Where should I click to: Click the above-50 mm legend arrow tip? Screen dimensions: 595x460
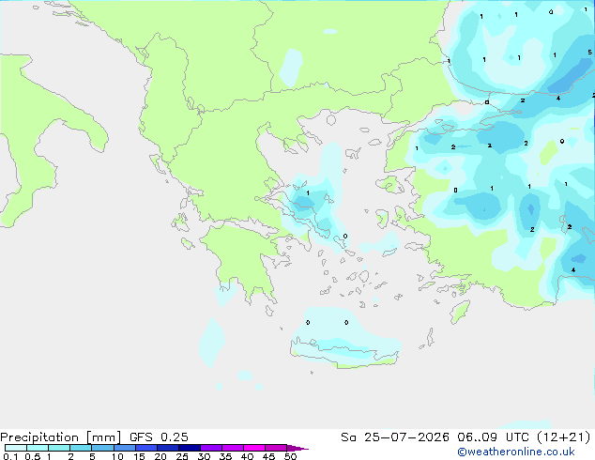pos(297,448)
